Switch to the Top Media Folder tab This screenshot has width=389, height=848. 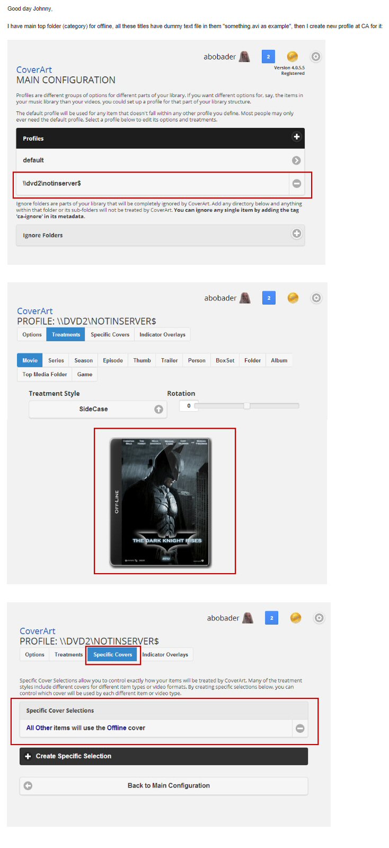pos(45,374)
